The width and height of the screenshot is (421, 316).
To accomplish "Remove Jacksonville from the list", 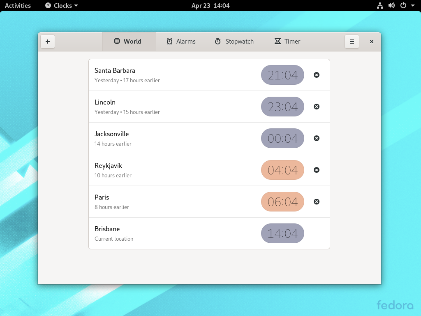I will click(316, 138).
